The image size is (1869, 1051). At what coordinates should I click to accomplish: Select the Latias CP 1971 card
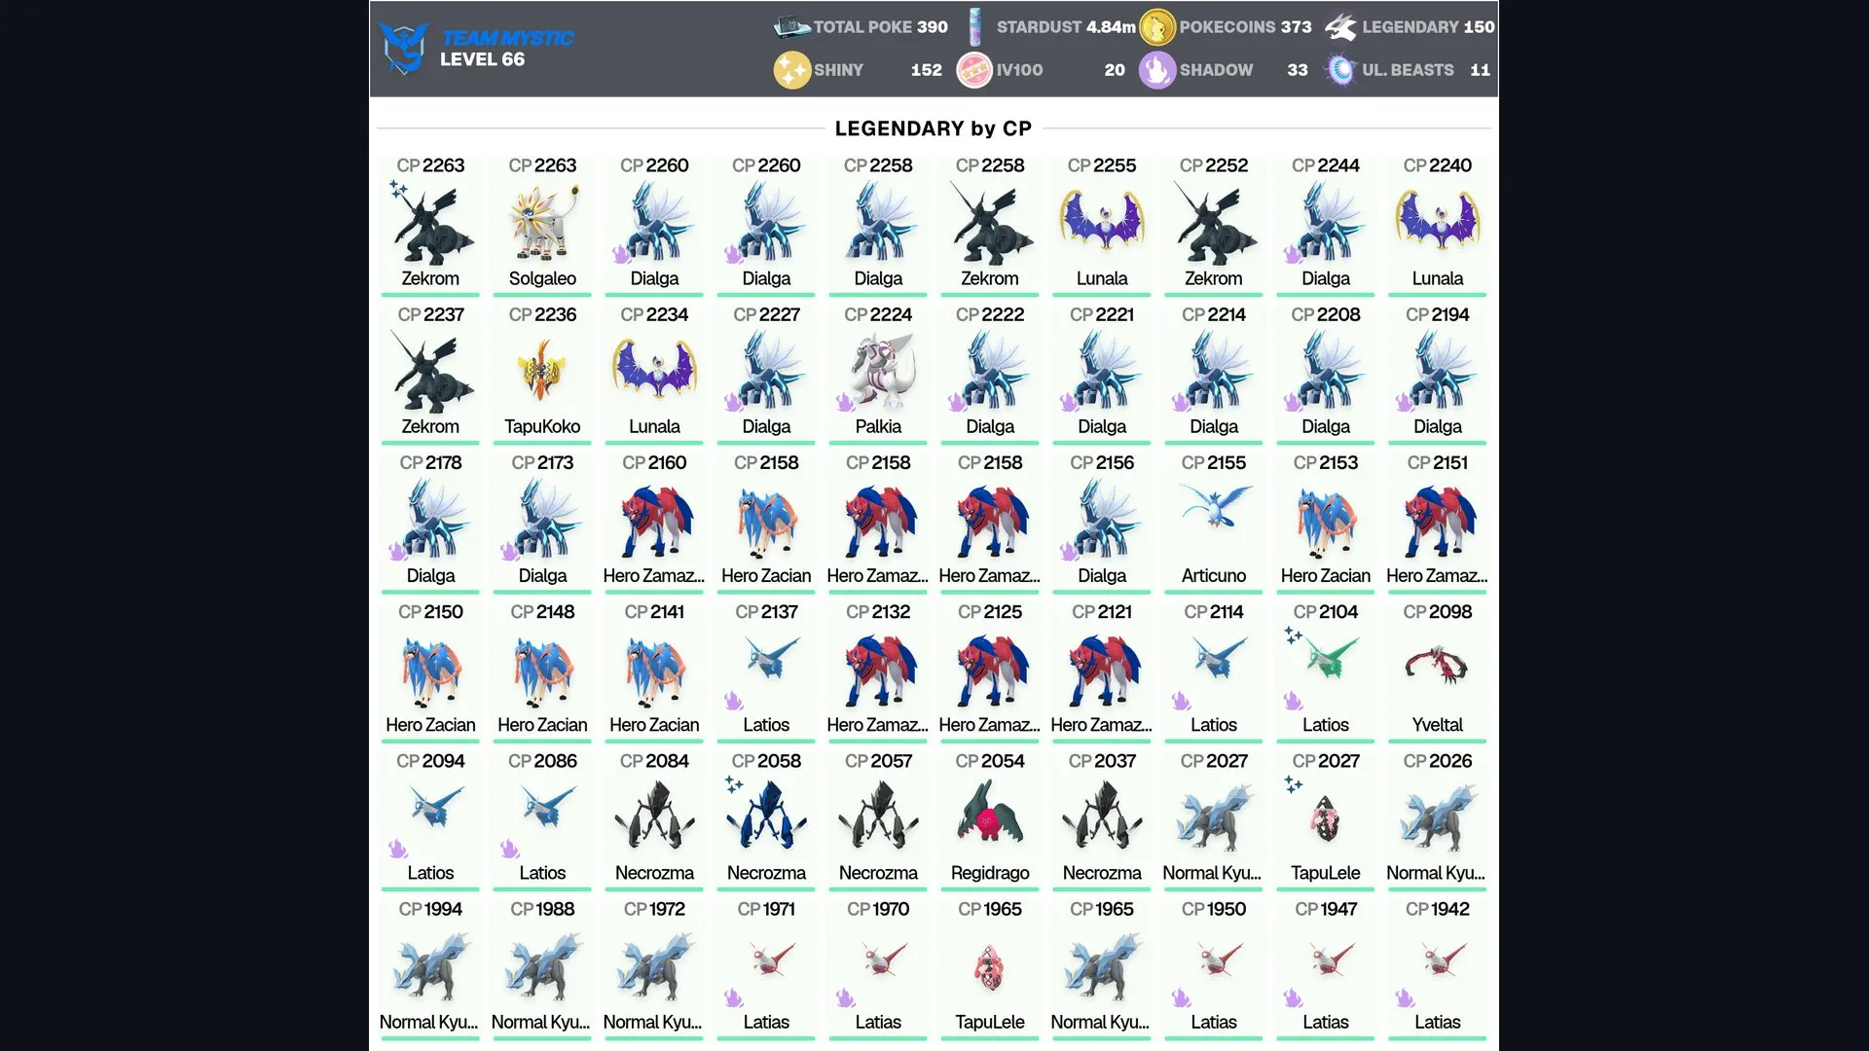click(x=766, y=968)
